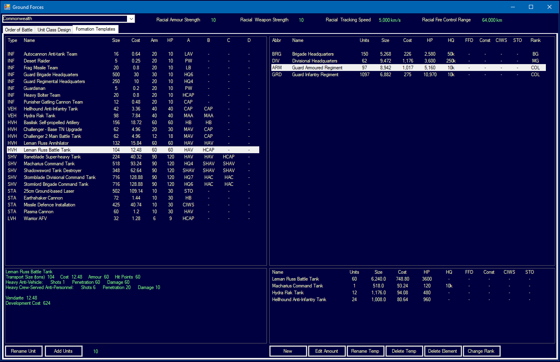Screen dimensions: 560x362
Task: Click the Racial Armour Strength value
Action: [x=213, y=20]
